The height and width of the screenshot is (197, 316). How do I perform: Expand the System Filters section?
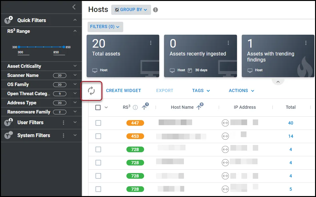tap(75, 135)
